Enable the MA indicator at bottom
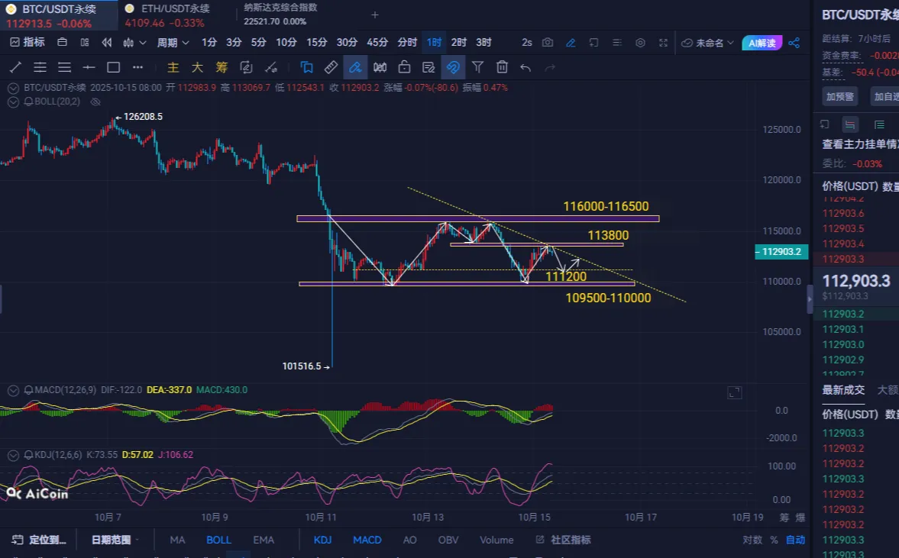 [177, 540]
